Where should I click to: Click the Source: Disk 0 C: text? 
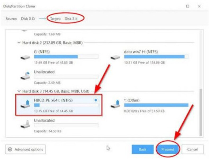20,19
